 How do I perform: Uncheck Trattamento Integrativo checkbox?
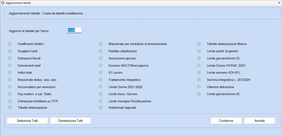click(101, 79)
